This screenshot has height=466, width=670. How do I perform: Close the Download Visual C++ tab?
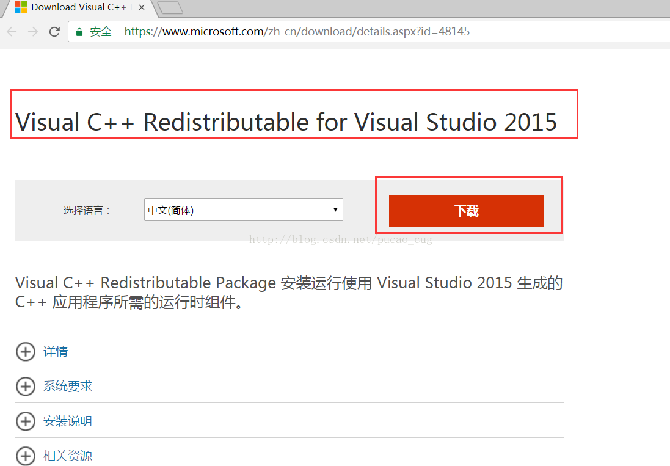[142, 7]
